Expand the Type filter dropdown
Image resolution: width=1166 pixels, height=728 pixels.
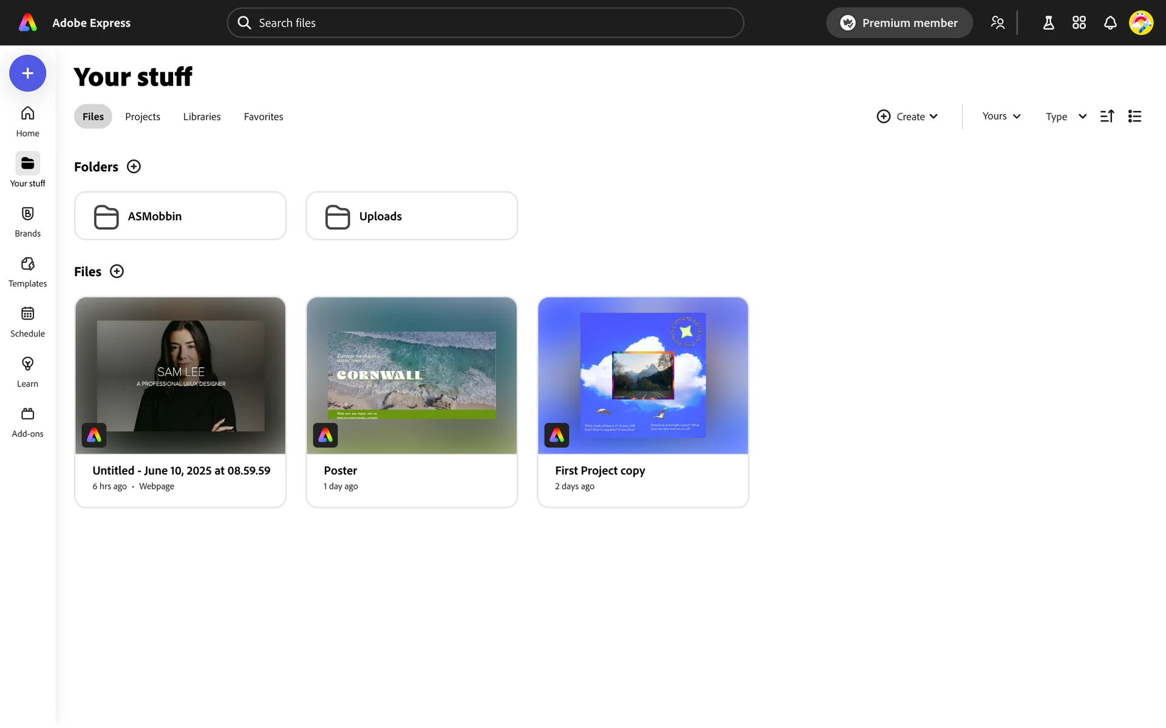point(1065,116)
